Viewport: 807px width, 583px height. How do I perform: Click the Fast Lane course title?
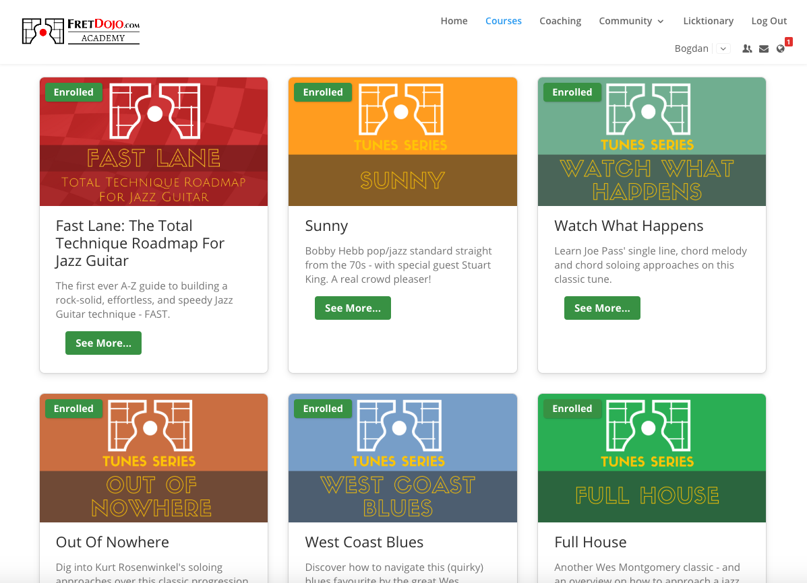[x=140, y=243]
